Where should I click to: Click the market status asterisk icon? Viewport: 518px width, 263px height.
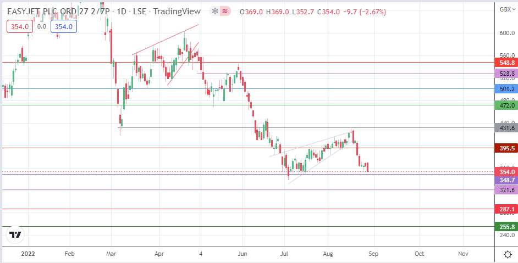pos(214,12)
